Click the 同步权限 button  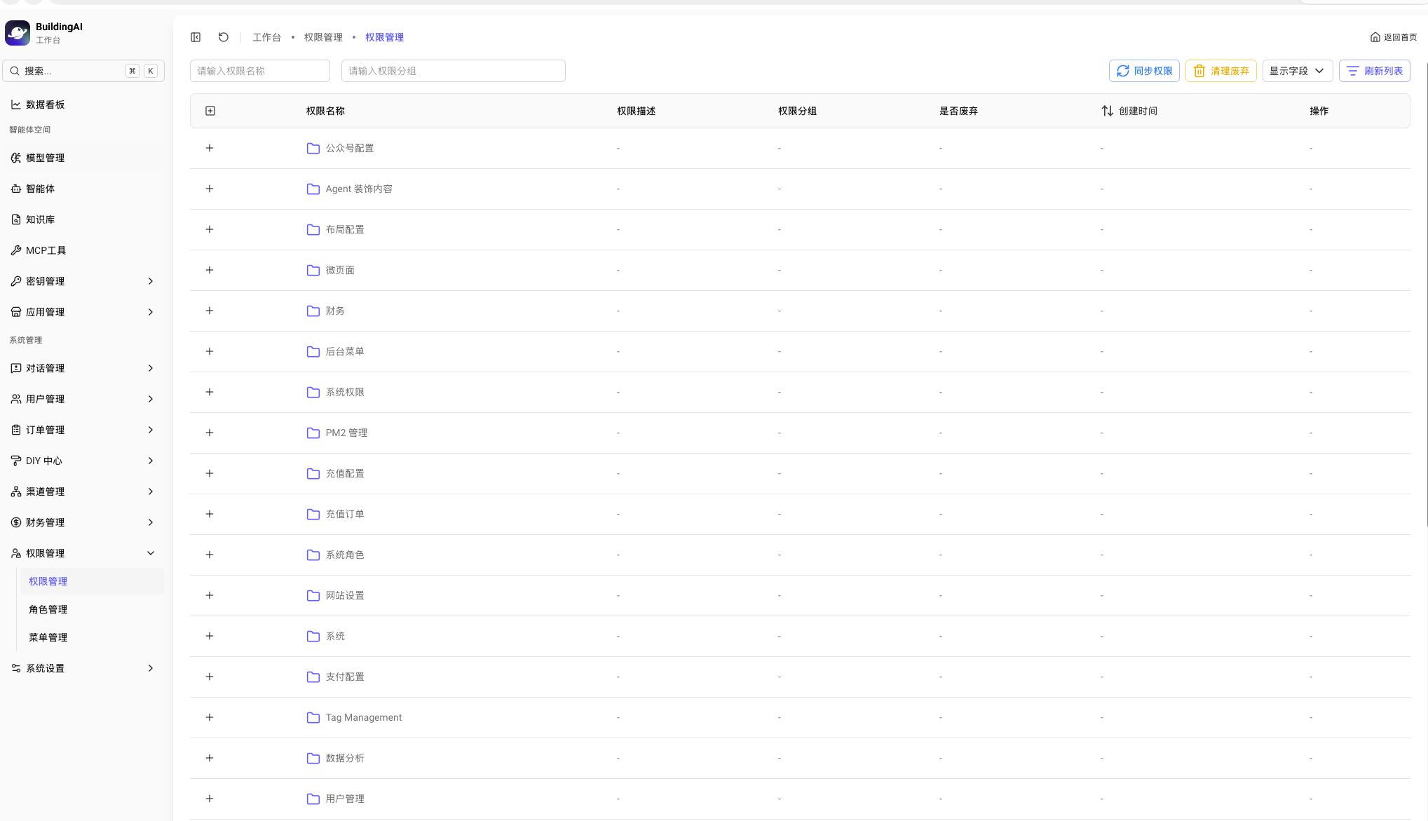(x=1144, y=71)
